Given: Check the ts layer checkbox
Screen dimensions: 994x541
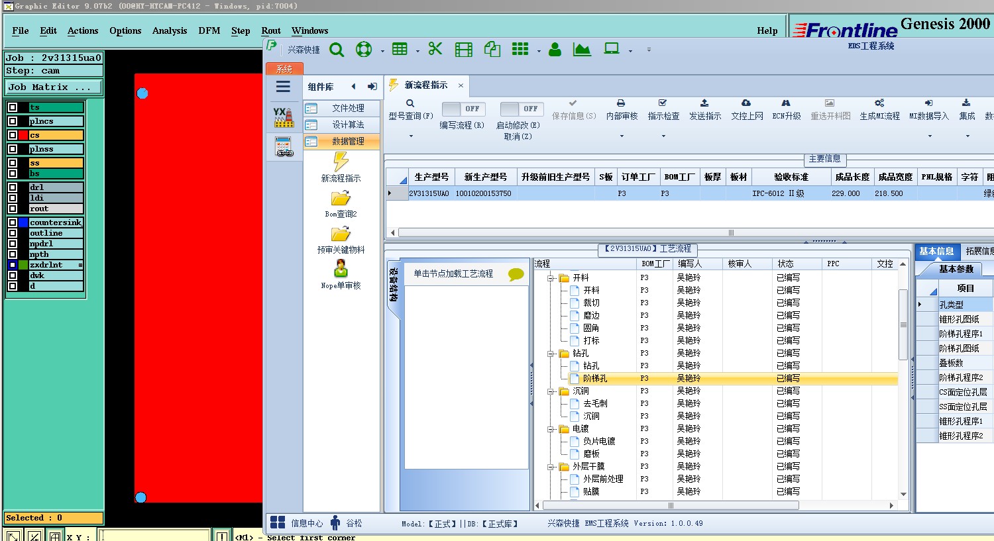Looking at the screenshot, I should tap(13, 107).
